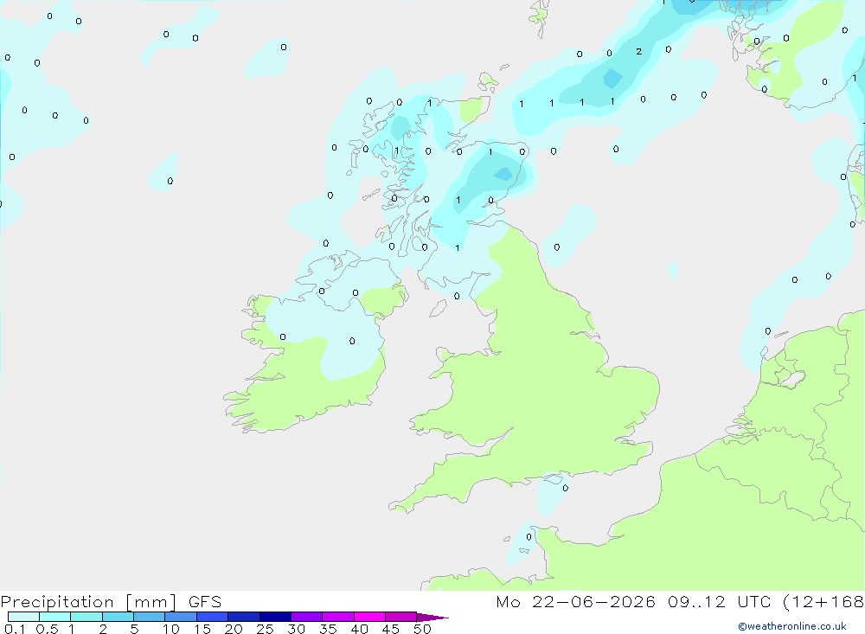Screen dimensions: 865x634
Task: Click the date "Mo 22-06-2026" text
Action: point(576,602)
